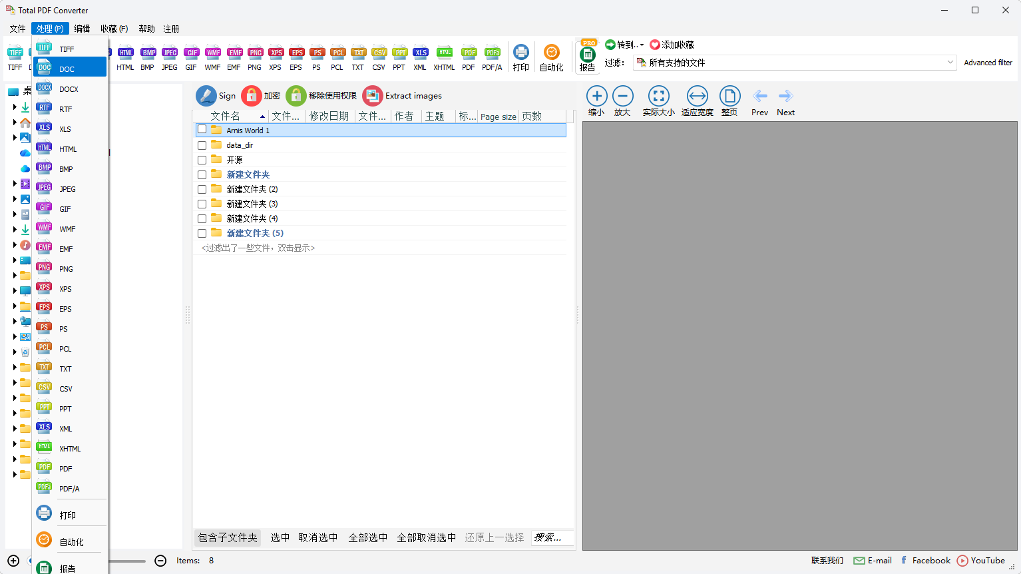This screenshot has height=574, width=1021.
Task: Click the XPS convert icon in toolbar
Action: 276,53
